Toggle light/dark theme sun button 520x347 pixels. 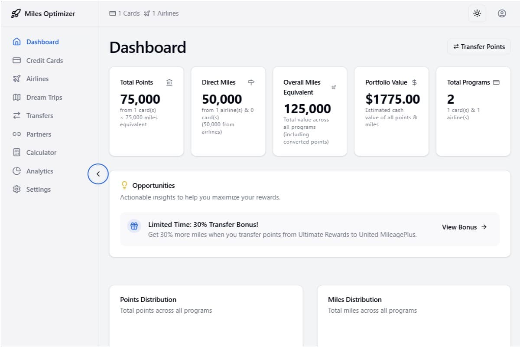point(477,13)
